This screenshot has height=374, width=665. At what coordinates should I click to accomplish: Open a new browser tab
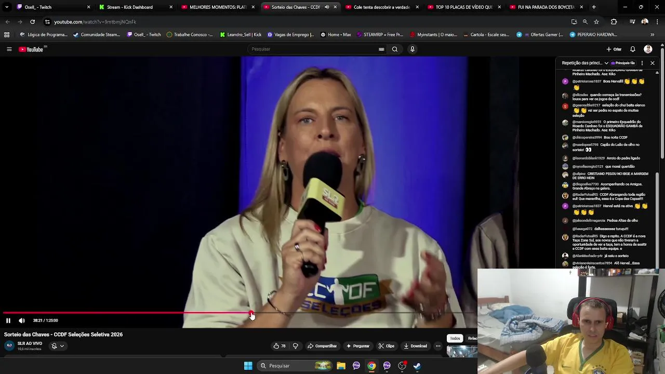click(594, 7)
